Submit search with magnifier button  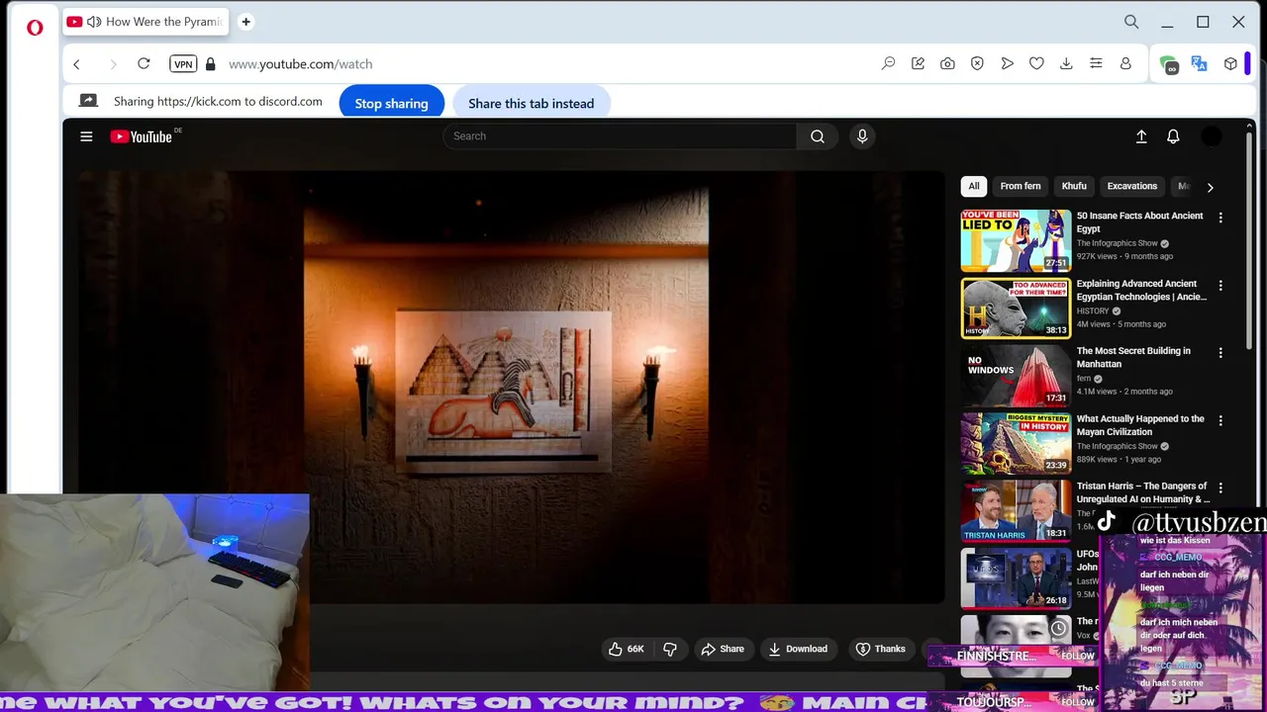pyautogui.click(x=818, y=136)
